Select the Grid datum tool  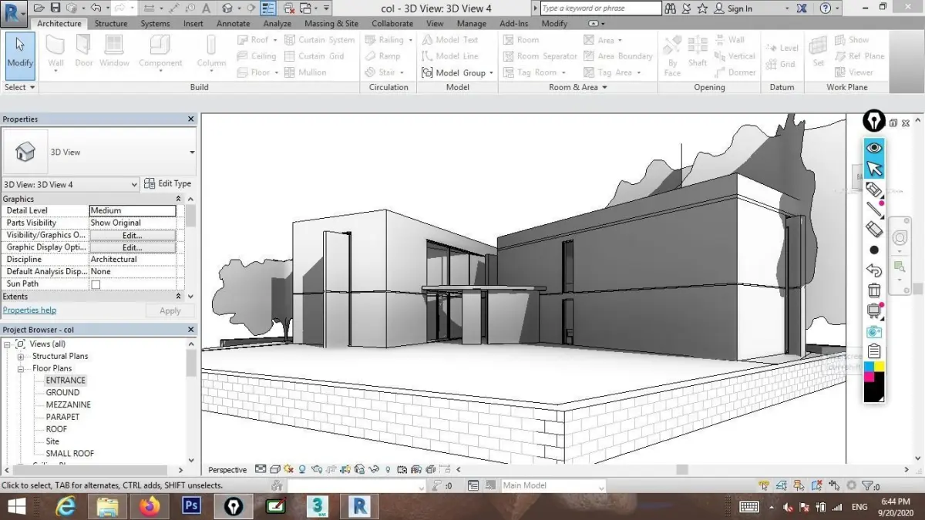pos(781,64)
